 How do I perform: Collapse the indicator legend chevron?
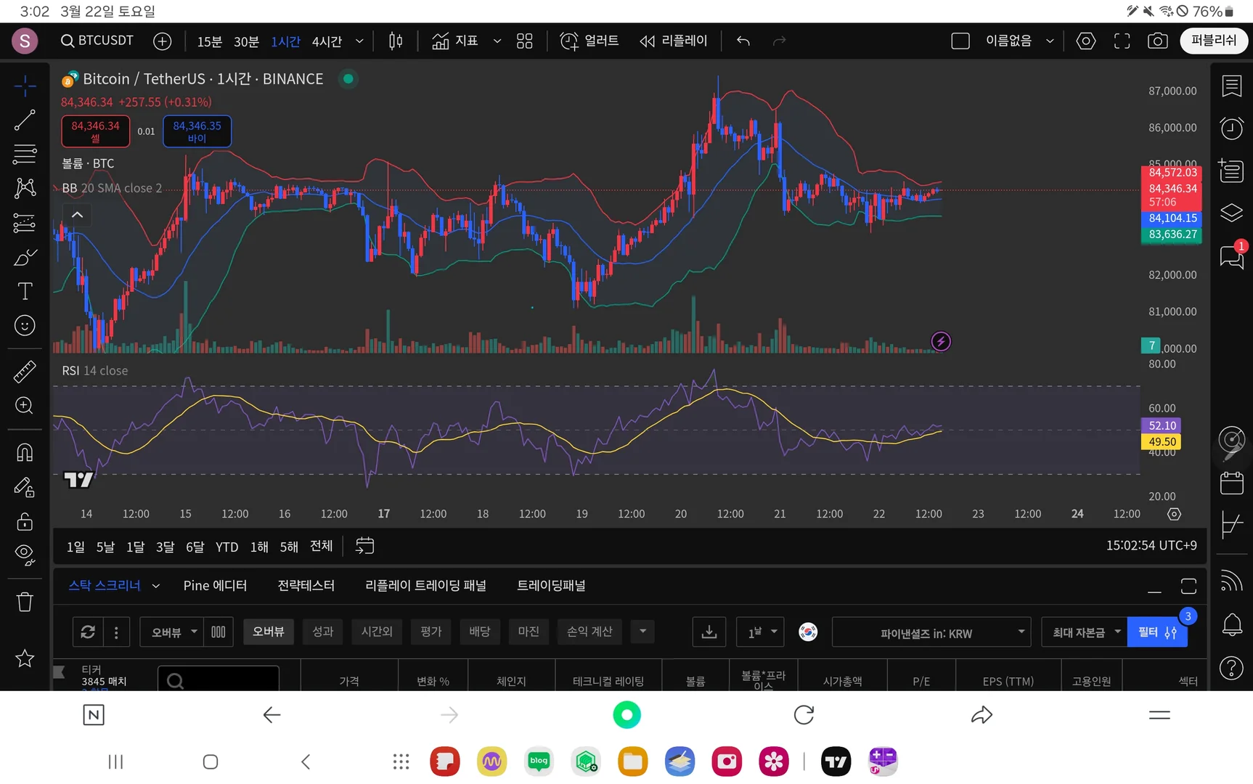click(x=77, y=215)
